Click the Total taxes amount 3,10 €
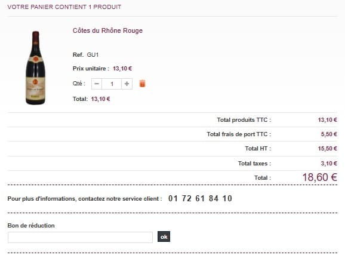The width and height of the screenshot is (345, 255). click(329, 164)
